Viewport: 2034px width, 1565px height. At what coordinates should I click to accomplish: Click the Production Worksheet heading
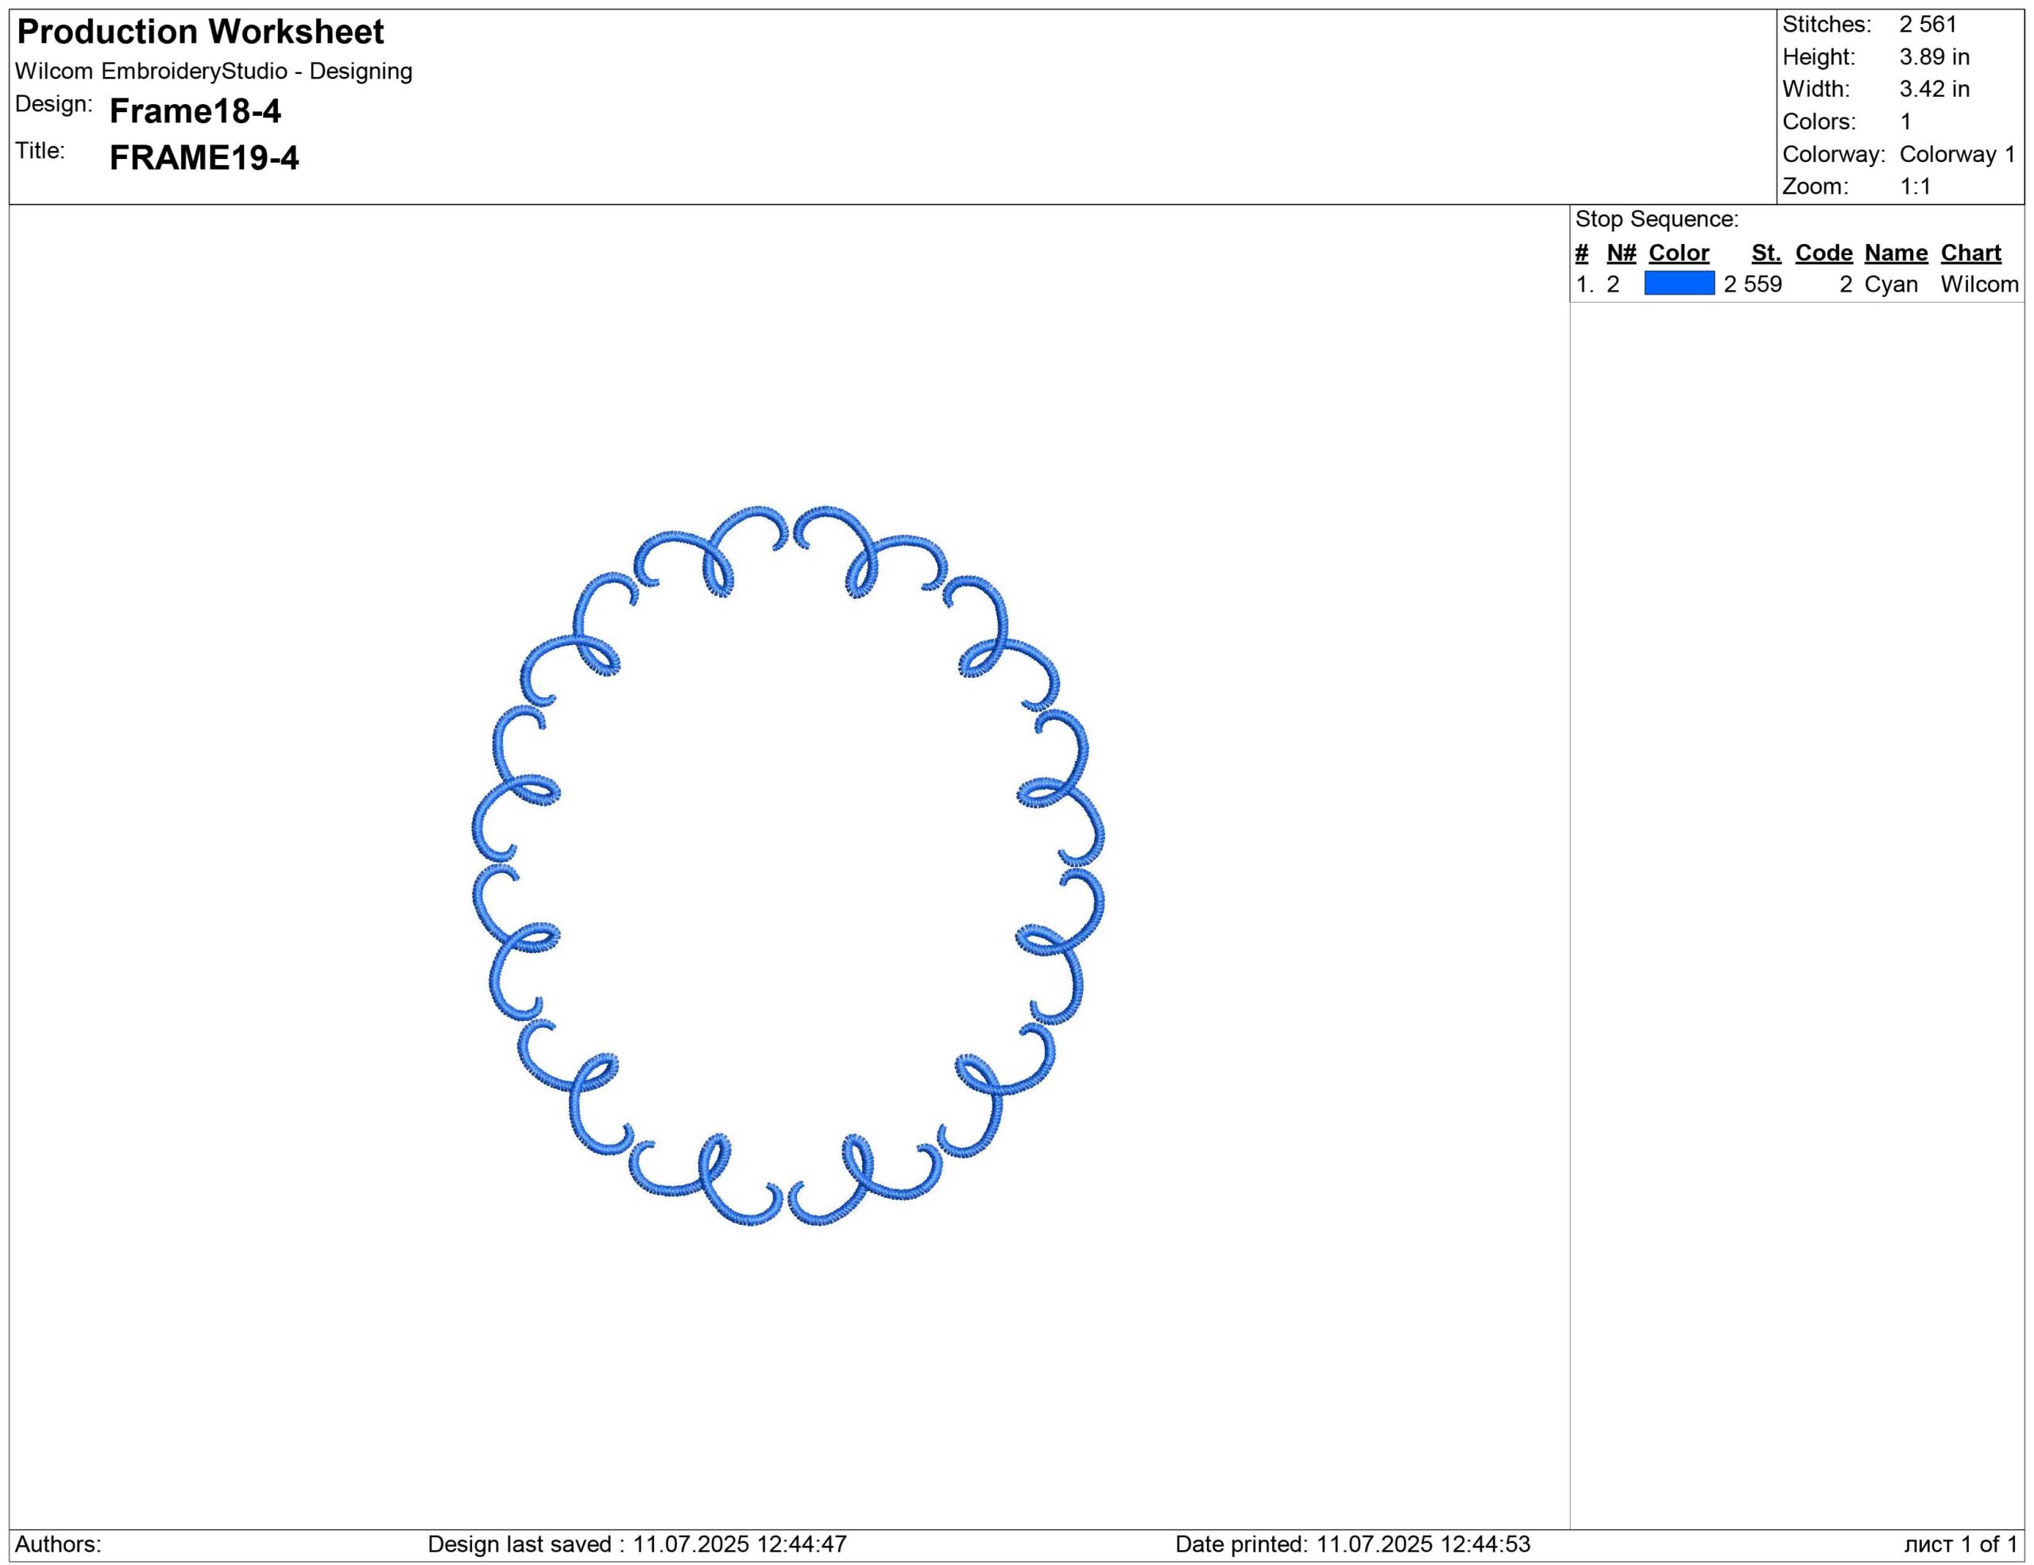pos(200,33)
